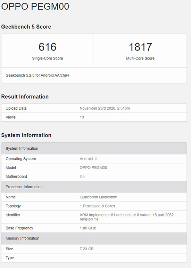Click Geekbench 5.2.5 for Android AArch64 text
The height and width of the screenshot is (268, 191).
38,76
